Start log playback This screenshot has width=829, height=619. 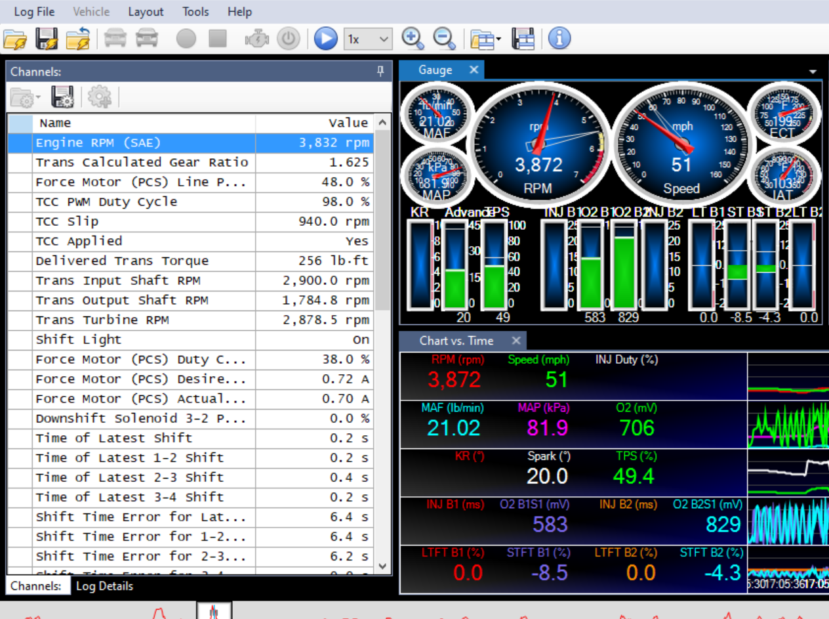pyautogui.click(x=325, y=38)
